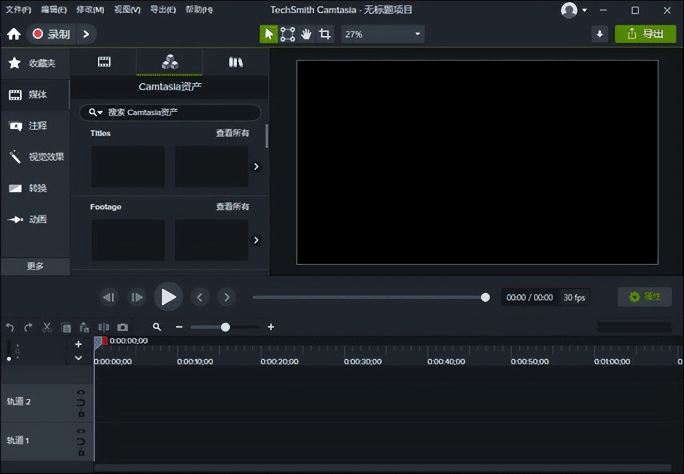Expand the Titles row with right chevron
Viewport: 684px width, 474px height.
tap(256, 167)
